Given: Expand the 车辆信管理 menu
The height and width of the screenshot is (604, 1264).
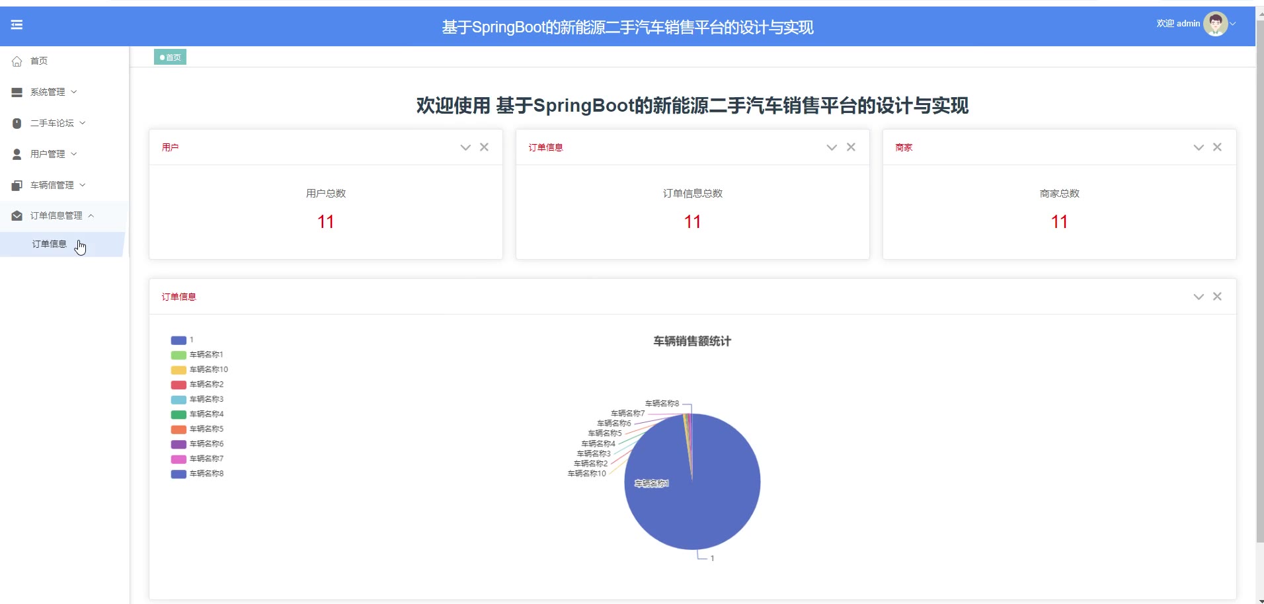Looking at the screenshot, I should (x=64, y=185).
